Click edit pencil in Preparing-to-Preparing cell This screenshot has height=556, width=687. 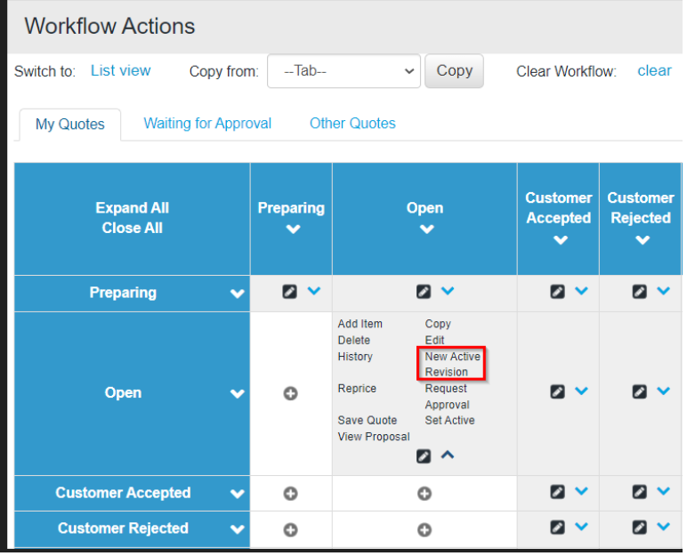point(289,292)
